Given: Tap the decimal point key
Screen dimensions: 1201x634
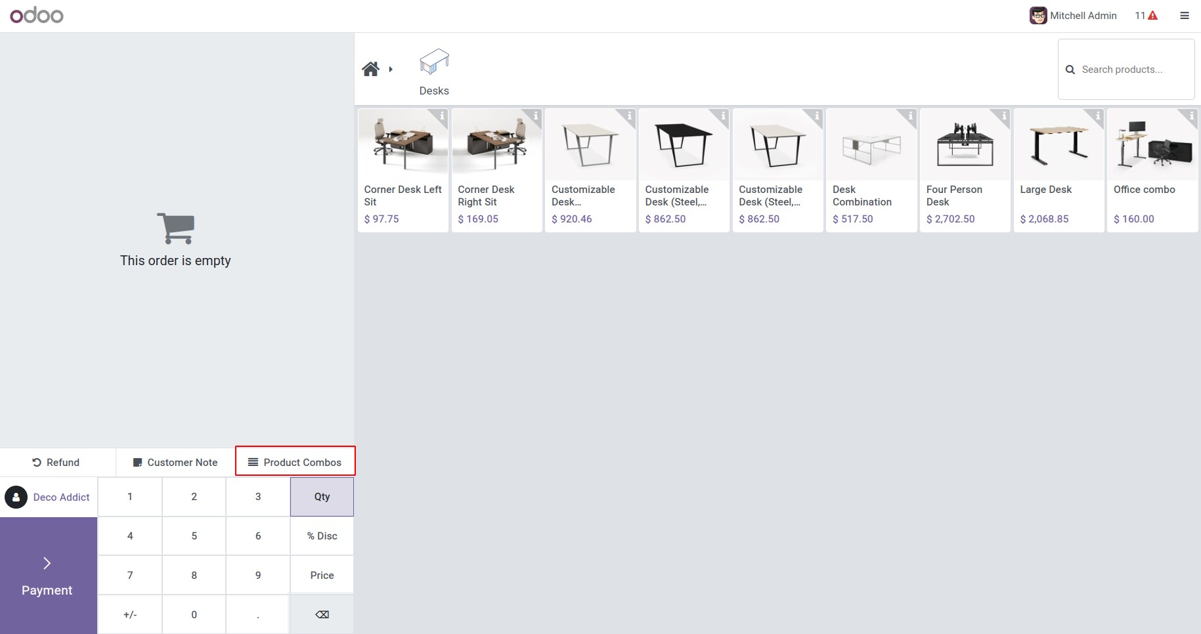Looking at the screenshot, I should (258, 615).
